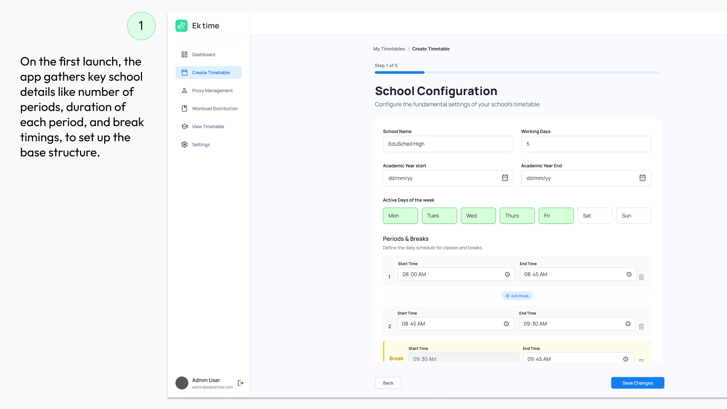Click the Workload Distribution icon
Viewport: 727px width, 409px height.
184,109
